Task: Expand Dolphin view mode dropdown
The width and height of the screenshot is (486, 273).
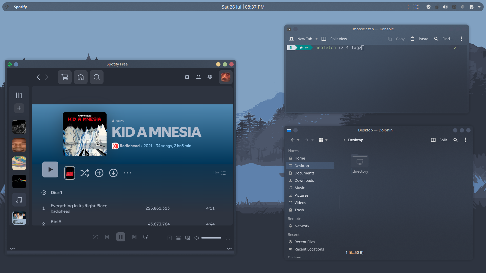Action: pos(327,140)
